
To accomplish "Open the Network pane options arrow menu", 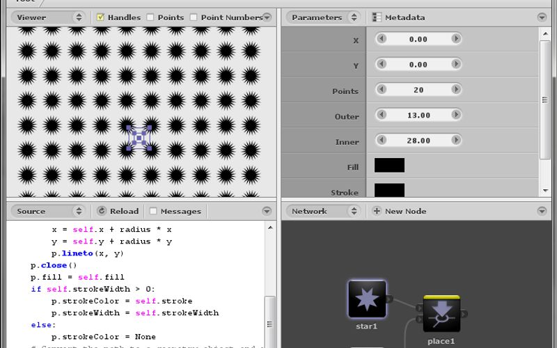I will (x=542, y=211).
